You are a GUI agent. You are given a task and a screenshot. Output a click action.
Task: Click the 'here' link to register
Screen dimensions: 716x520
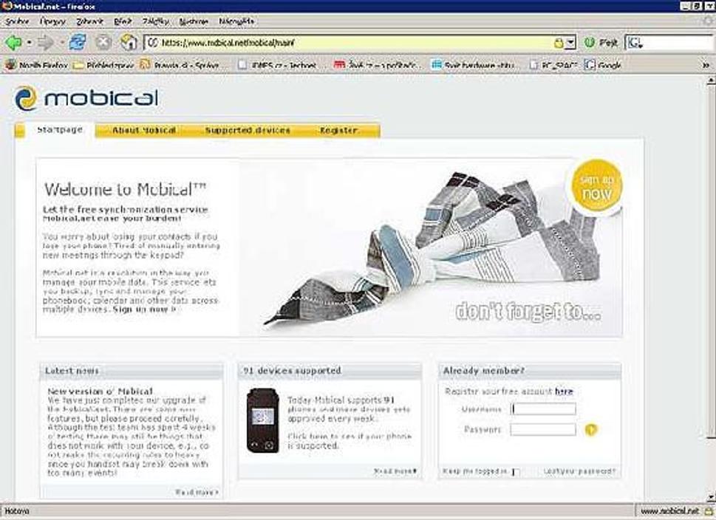pos(564,391)
